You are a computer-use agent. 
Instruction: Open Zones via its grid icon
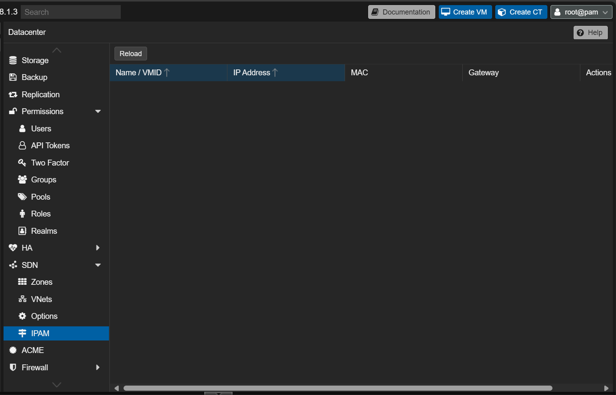click(22, 282)
